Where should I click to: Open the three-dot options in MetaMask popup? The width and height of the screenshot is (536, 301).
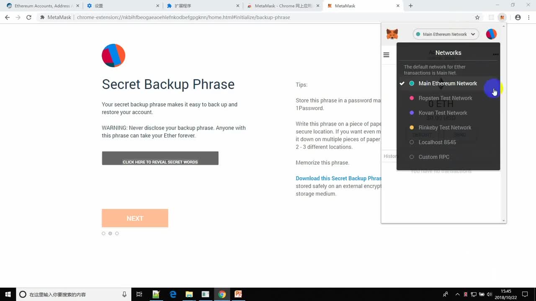coord(496,55)
